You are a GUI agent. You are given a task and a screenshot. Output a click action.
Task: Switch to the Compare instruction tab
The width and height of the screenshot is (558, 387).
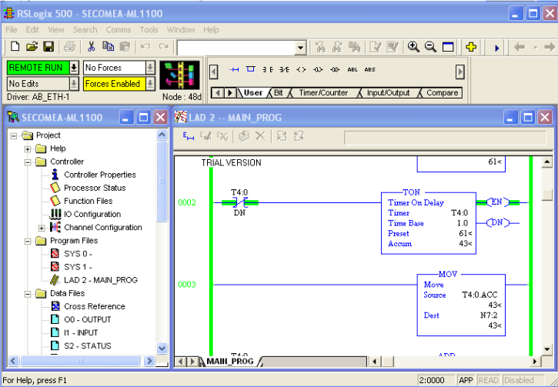click(442, 93)
